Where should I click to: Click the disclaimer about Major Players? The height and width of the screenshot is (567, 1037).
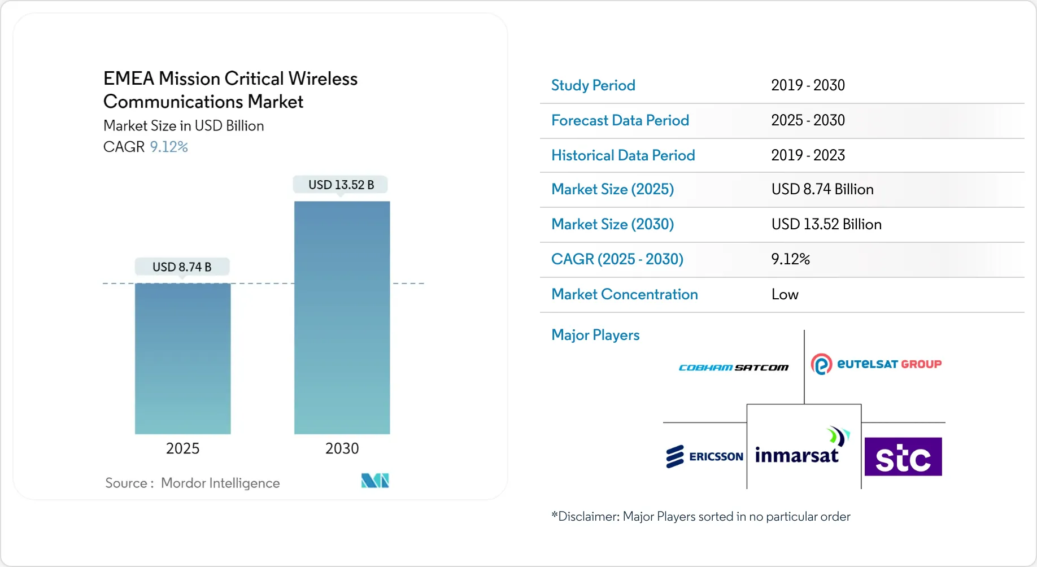tap(700, 516)
